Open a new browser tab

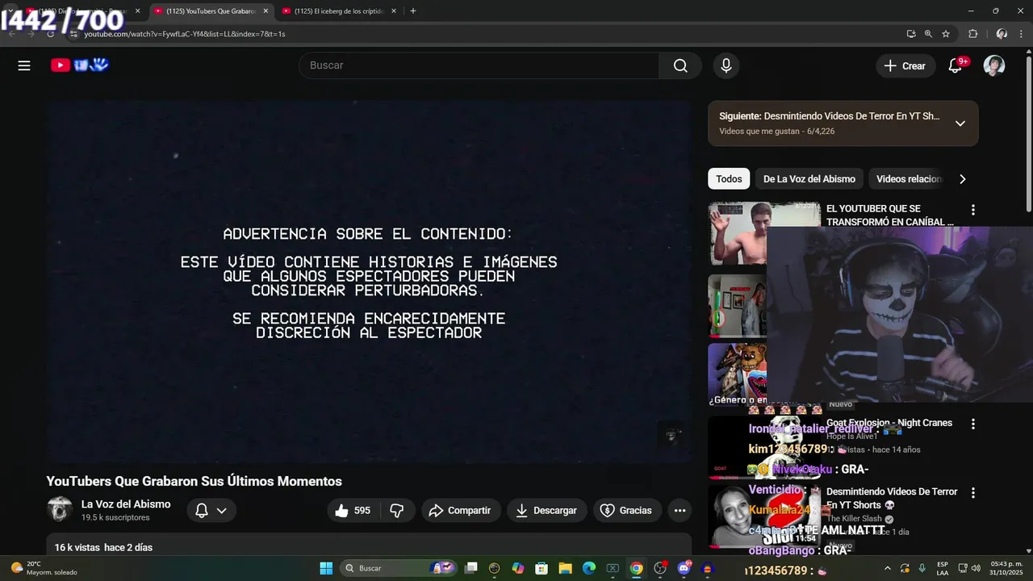[x=413, y=11]
